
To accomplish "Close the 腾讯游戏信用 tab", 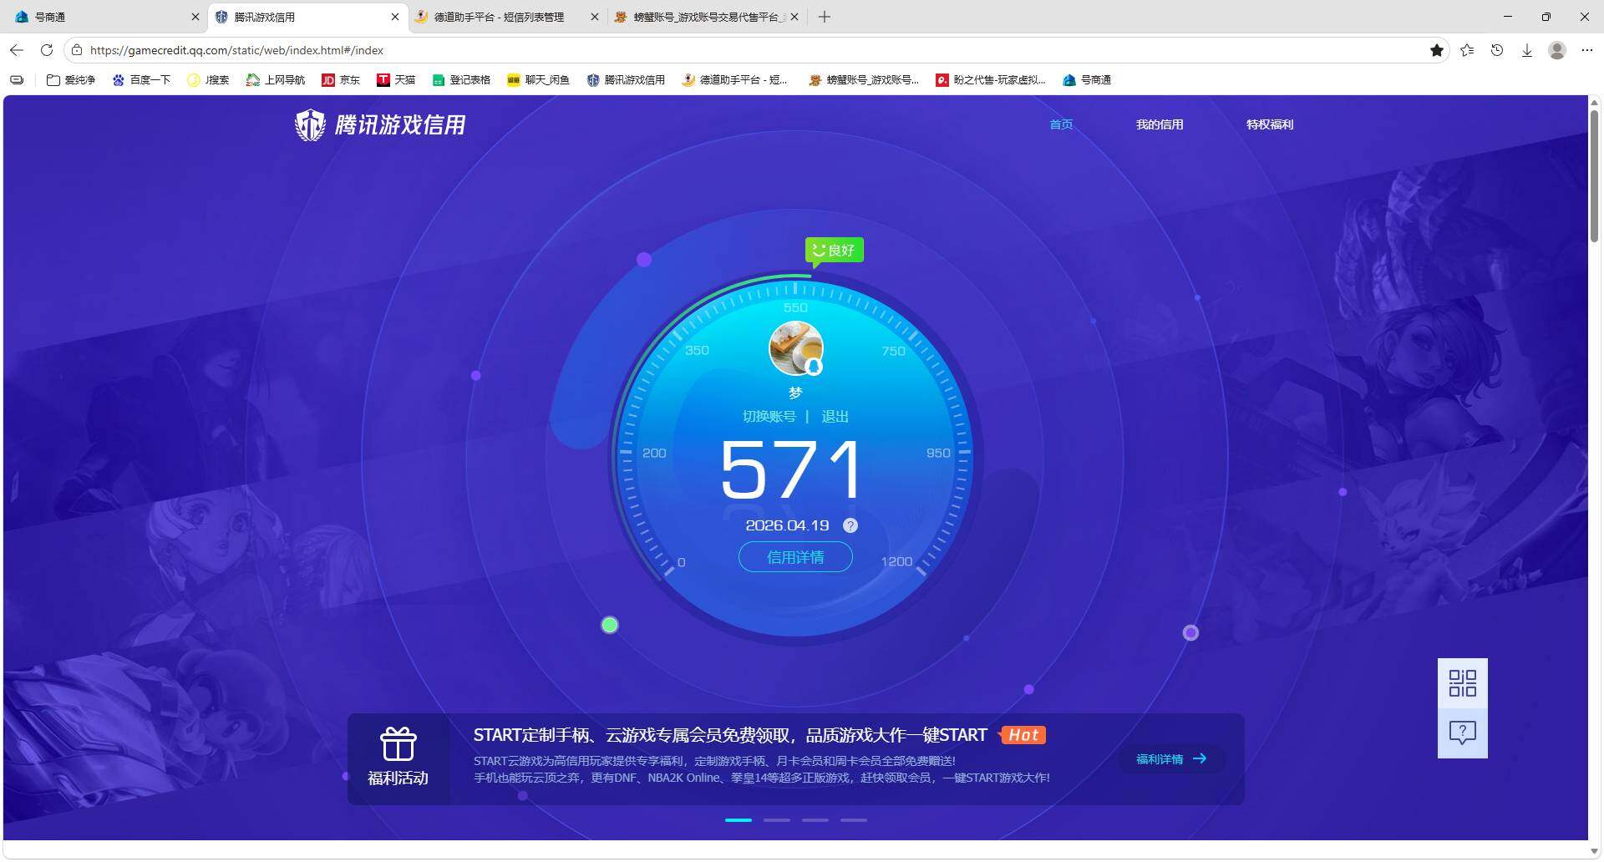I will pos(395,17).
